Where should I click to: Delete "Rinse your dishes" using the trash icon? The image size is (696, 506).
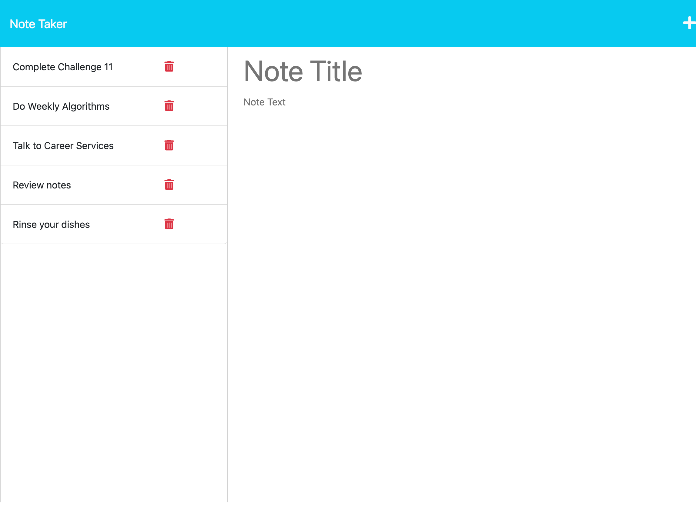point(169,224)
